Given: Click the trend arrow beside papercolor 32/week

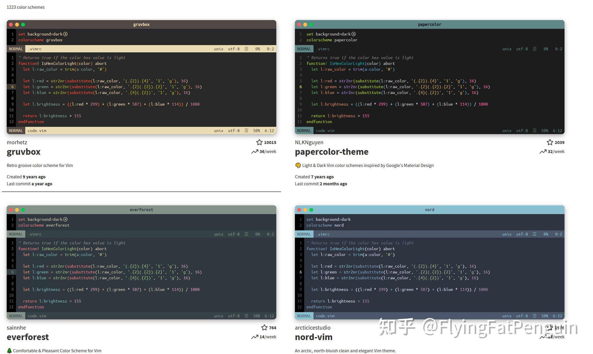Looking at the screenshot, I should [543, 152].
